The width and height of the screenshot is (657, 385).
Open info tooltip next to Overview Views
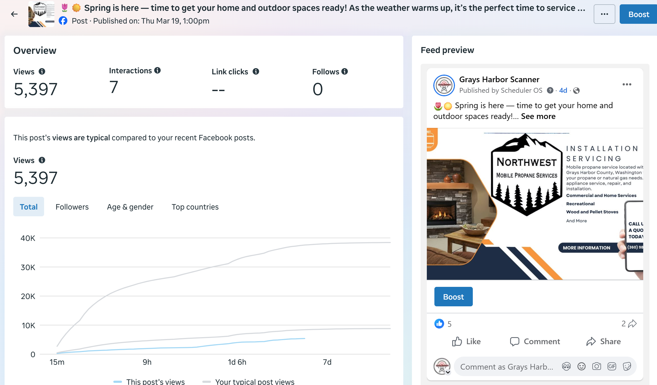(42, 71)
